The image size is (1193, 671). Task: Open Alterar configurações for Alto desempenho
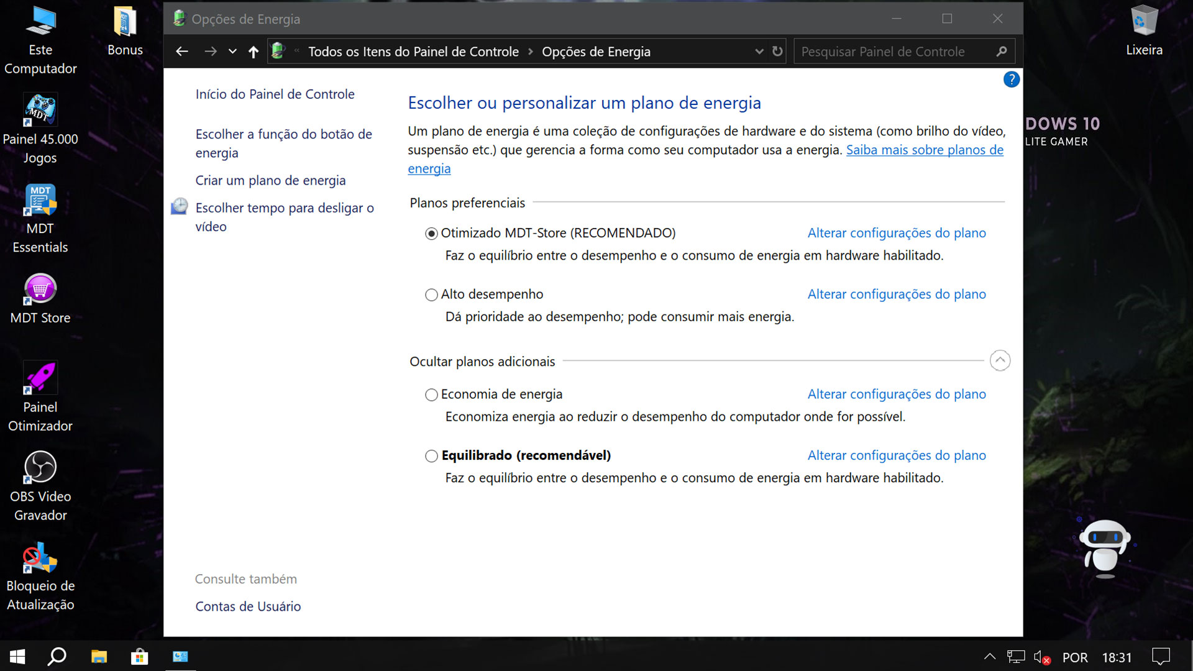pos(896,294)
